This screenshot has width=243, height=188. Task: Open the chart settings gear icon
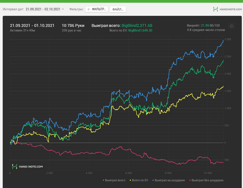pyautogui.click(x=232, y=26)
